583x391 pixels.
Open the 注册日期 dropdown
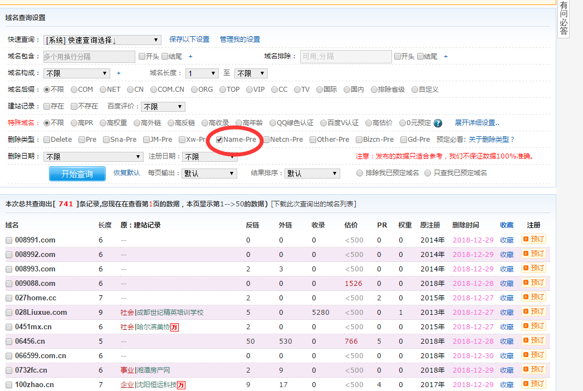pyautogui.click(x=210, y=157)
